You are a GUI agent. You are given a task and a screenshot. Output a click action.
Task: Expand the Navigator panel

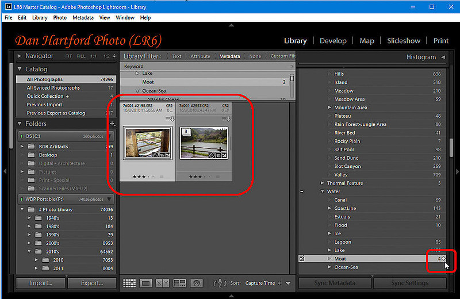click(20, 56)
